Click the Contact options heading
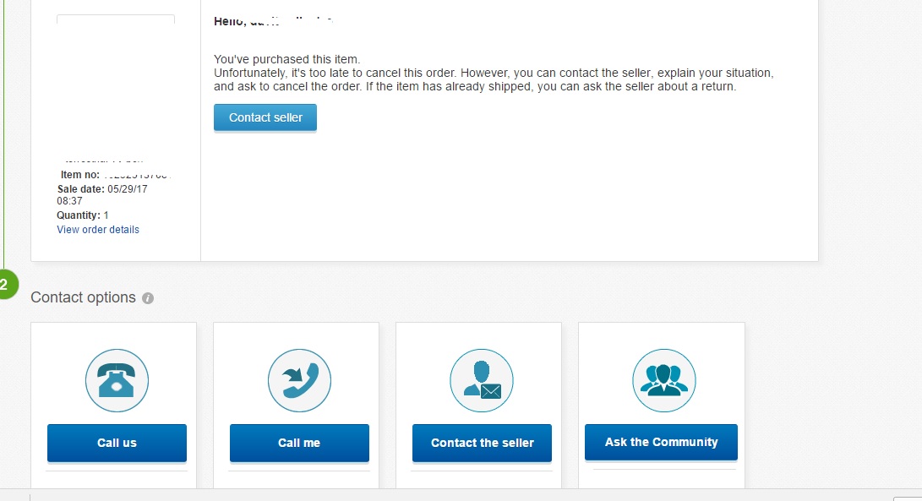Viewport: 922px width, 501px height. pyautogui.click(x=83, y=297)
